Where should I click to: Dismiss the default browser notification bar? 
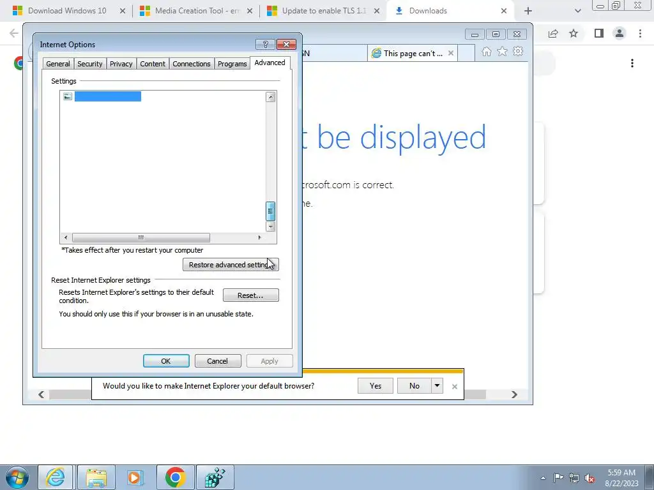pos(455,387)
